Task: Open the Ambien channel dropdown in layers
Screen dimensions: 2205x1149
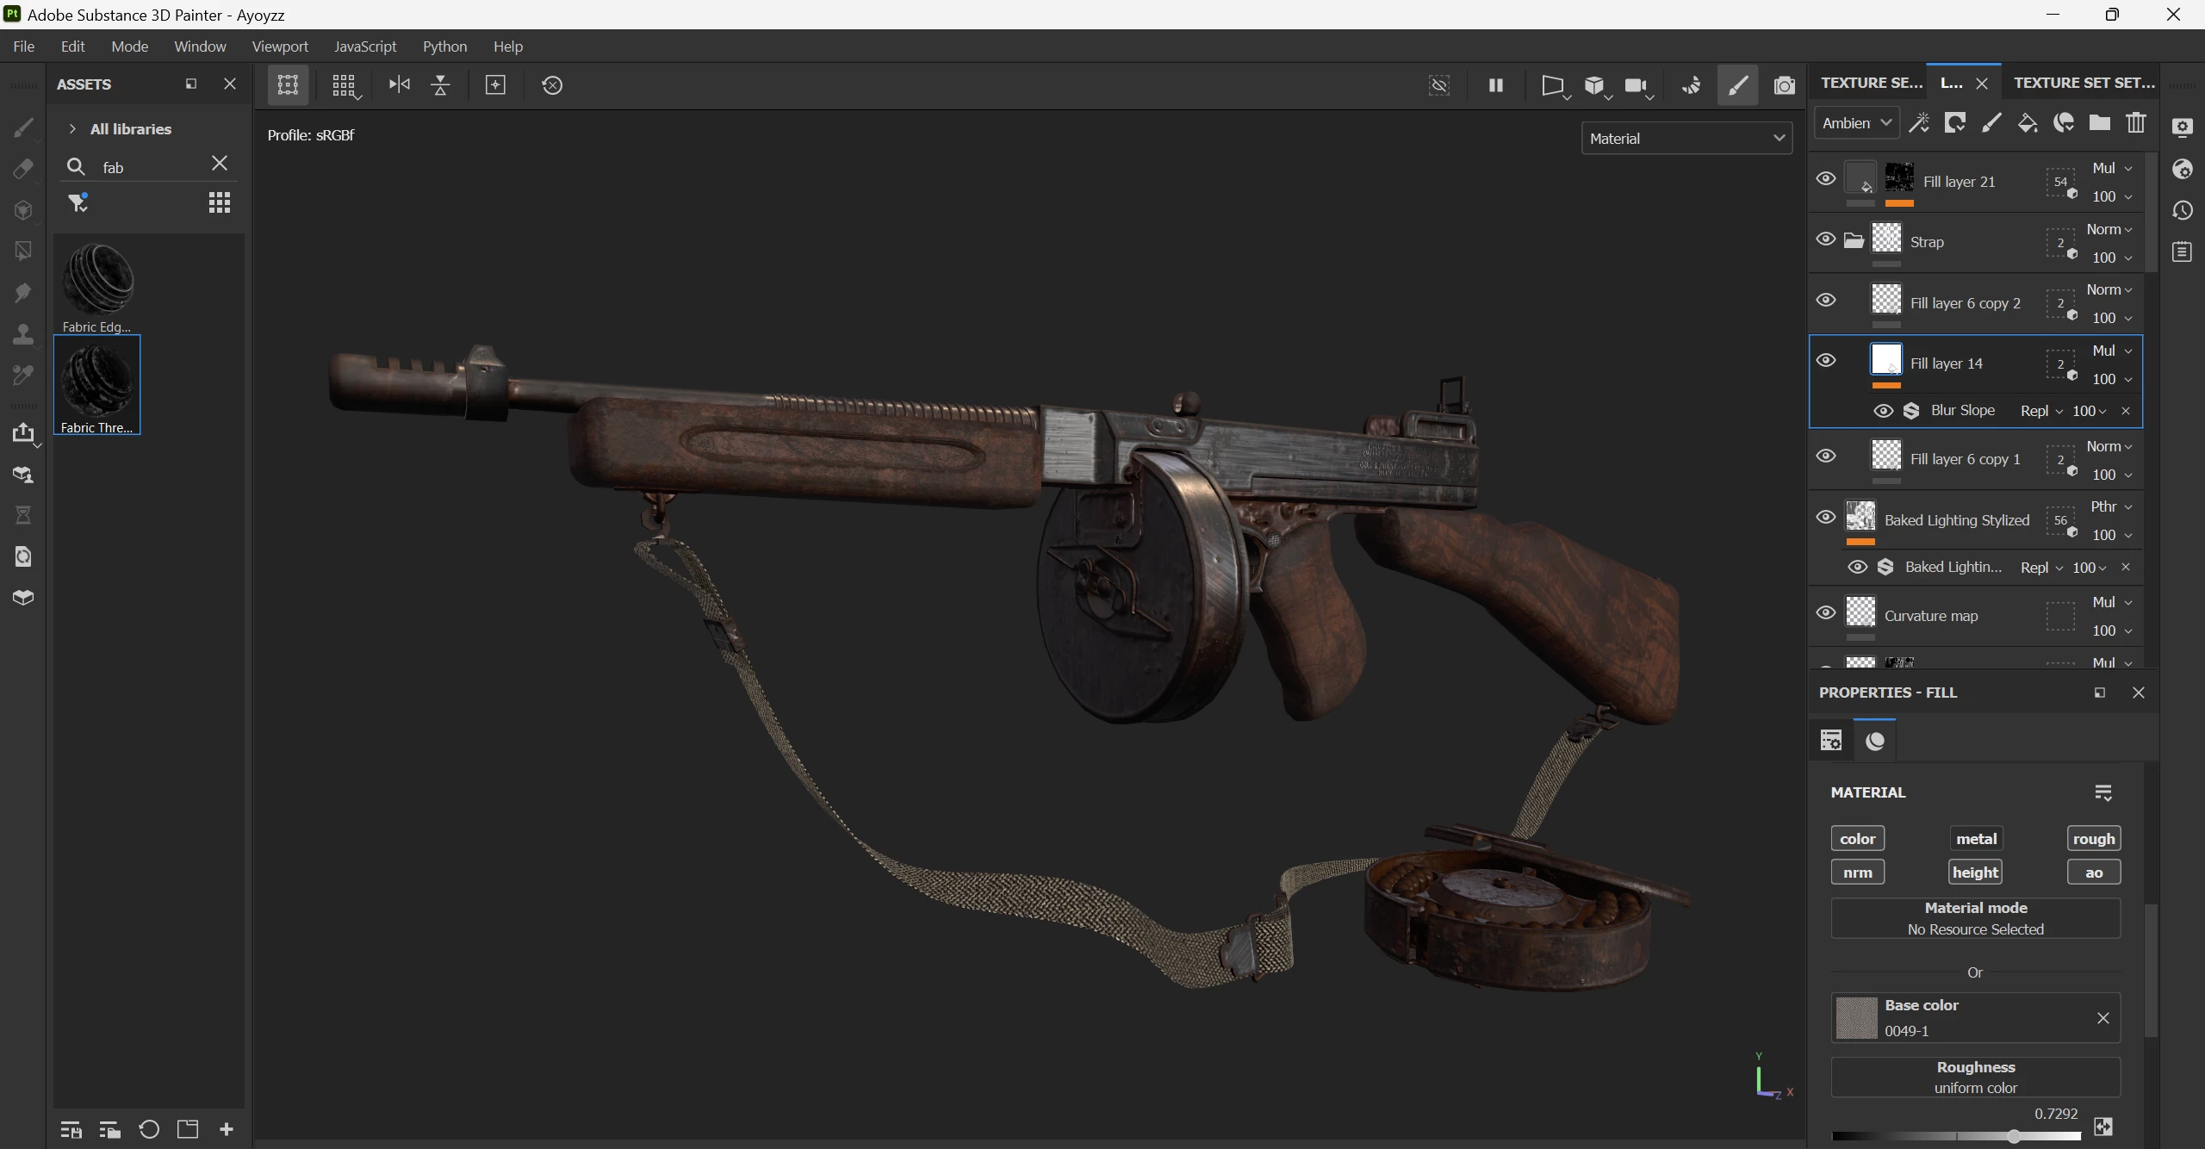Action: 1856,123
